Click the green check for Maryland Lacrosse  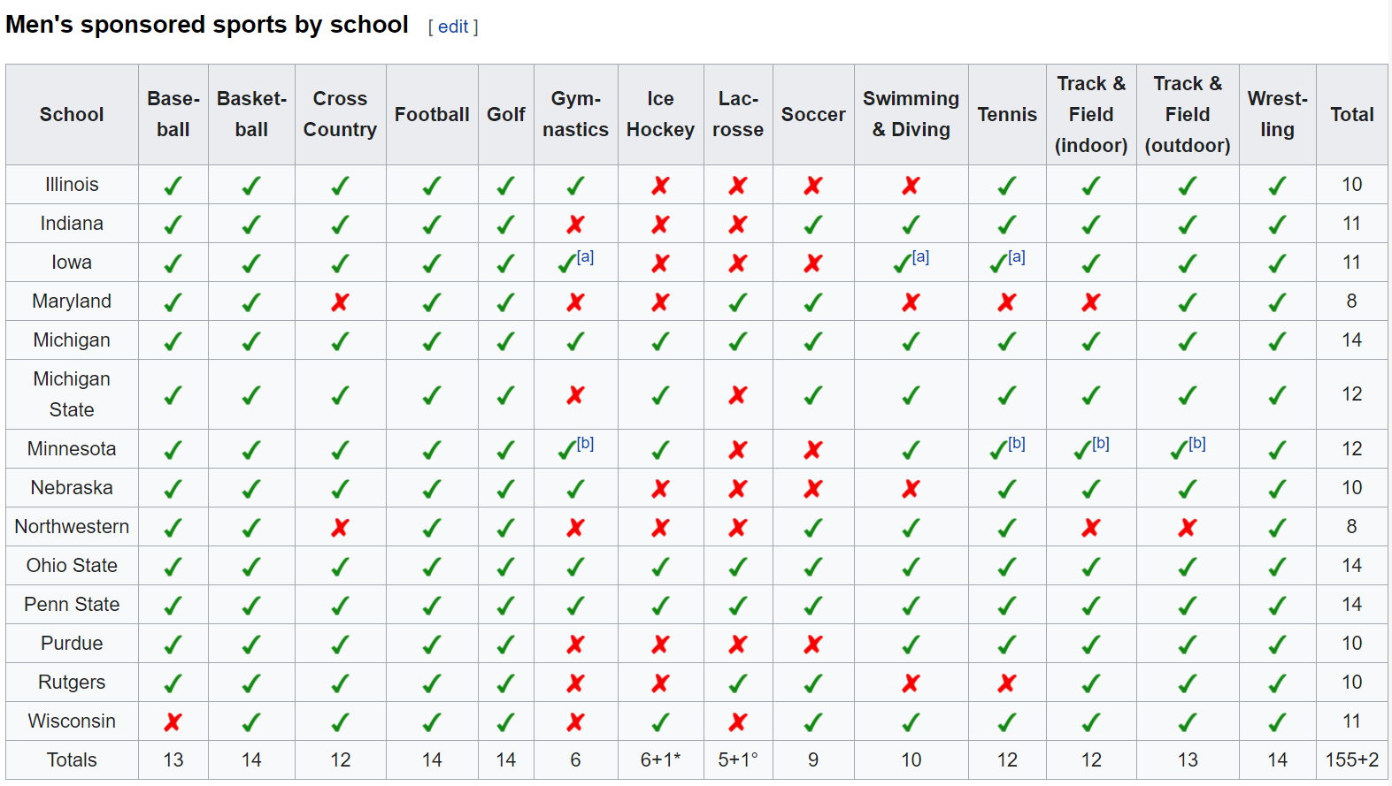[x=738, y=302]
